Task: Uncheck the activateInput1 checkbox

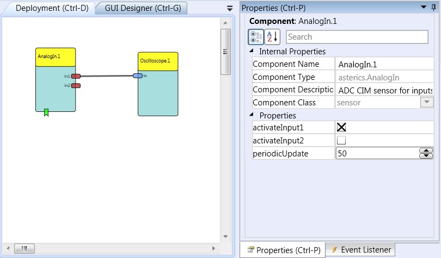Action: click(341, 127)
